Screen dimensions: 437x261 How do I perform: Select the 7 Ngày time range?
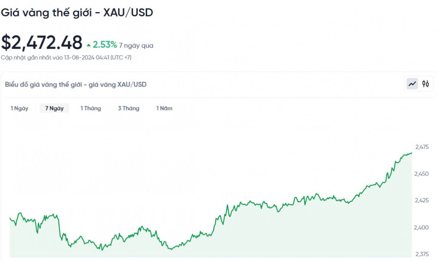click(54, 108)
